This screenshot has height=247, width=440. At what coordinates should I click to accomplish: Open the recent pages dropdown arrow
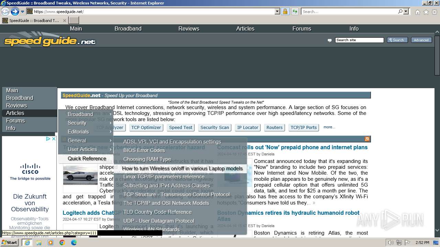tap(22, 12)
